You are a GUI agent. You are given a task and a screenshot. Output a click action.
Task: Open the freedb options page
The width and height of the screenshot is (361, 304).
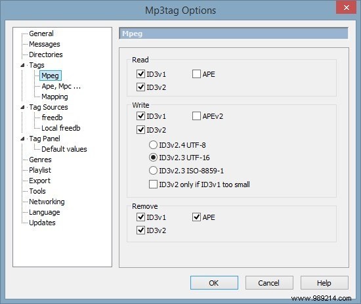pos(52,118)
